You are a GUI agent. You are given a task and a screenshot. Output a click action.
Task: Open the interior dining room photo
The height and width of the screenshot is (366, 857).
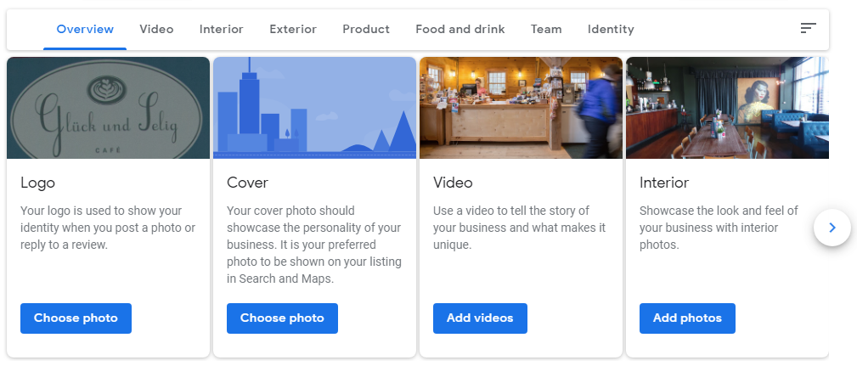(727, 108)
